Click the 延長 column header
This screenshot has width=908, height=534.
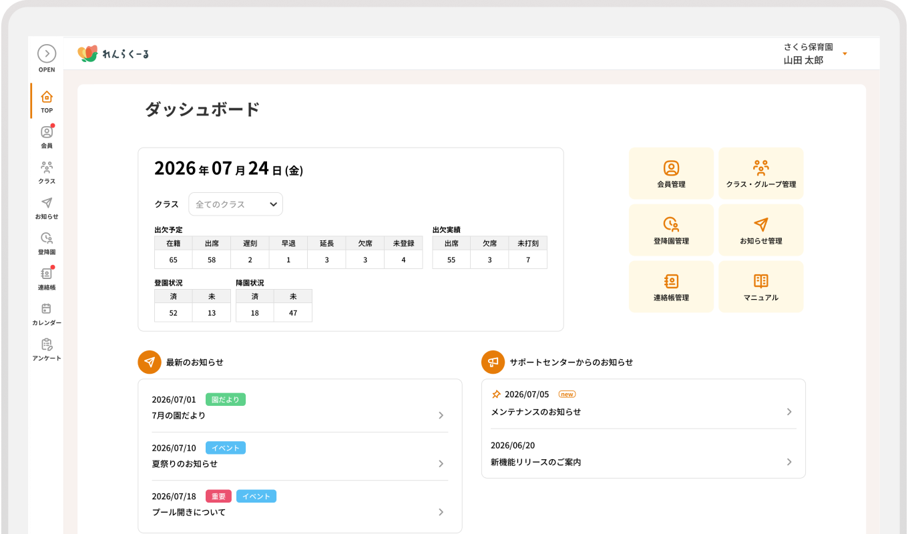pos(326,243)
